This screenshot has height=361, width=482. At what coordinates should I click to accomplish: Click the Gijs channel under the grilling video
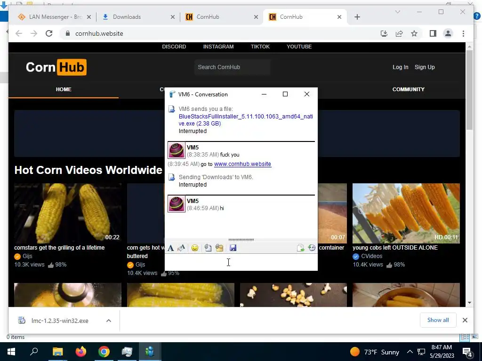tap(27, 256)
